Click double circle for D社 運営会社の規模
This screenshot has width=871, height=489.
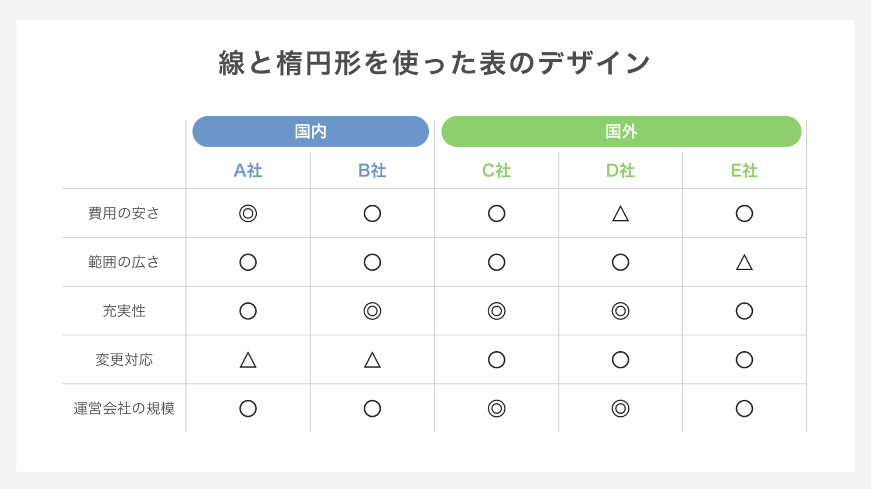[620, 409]
